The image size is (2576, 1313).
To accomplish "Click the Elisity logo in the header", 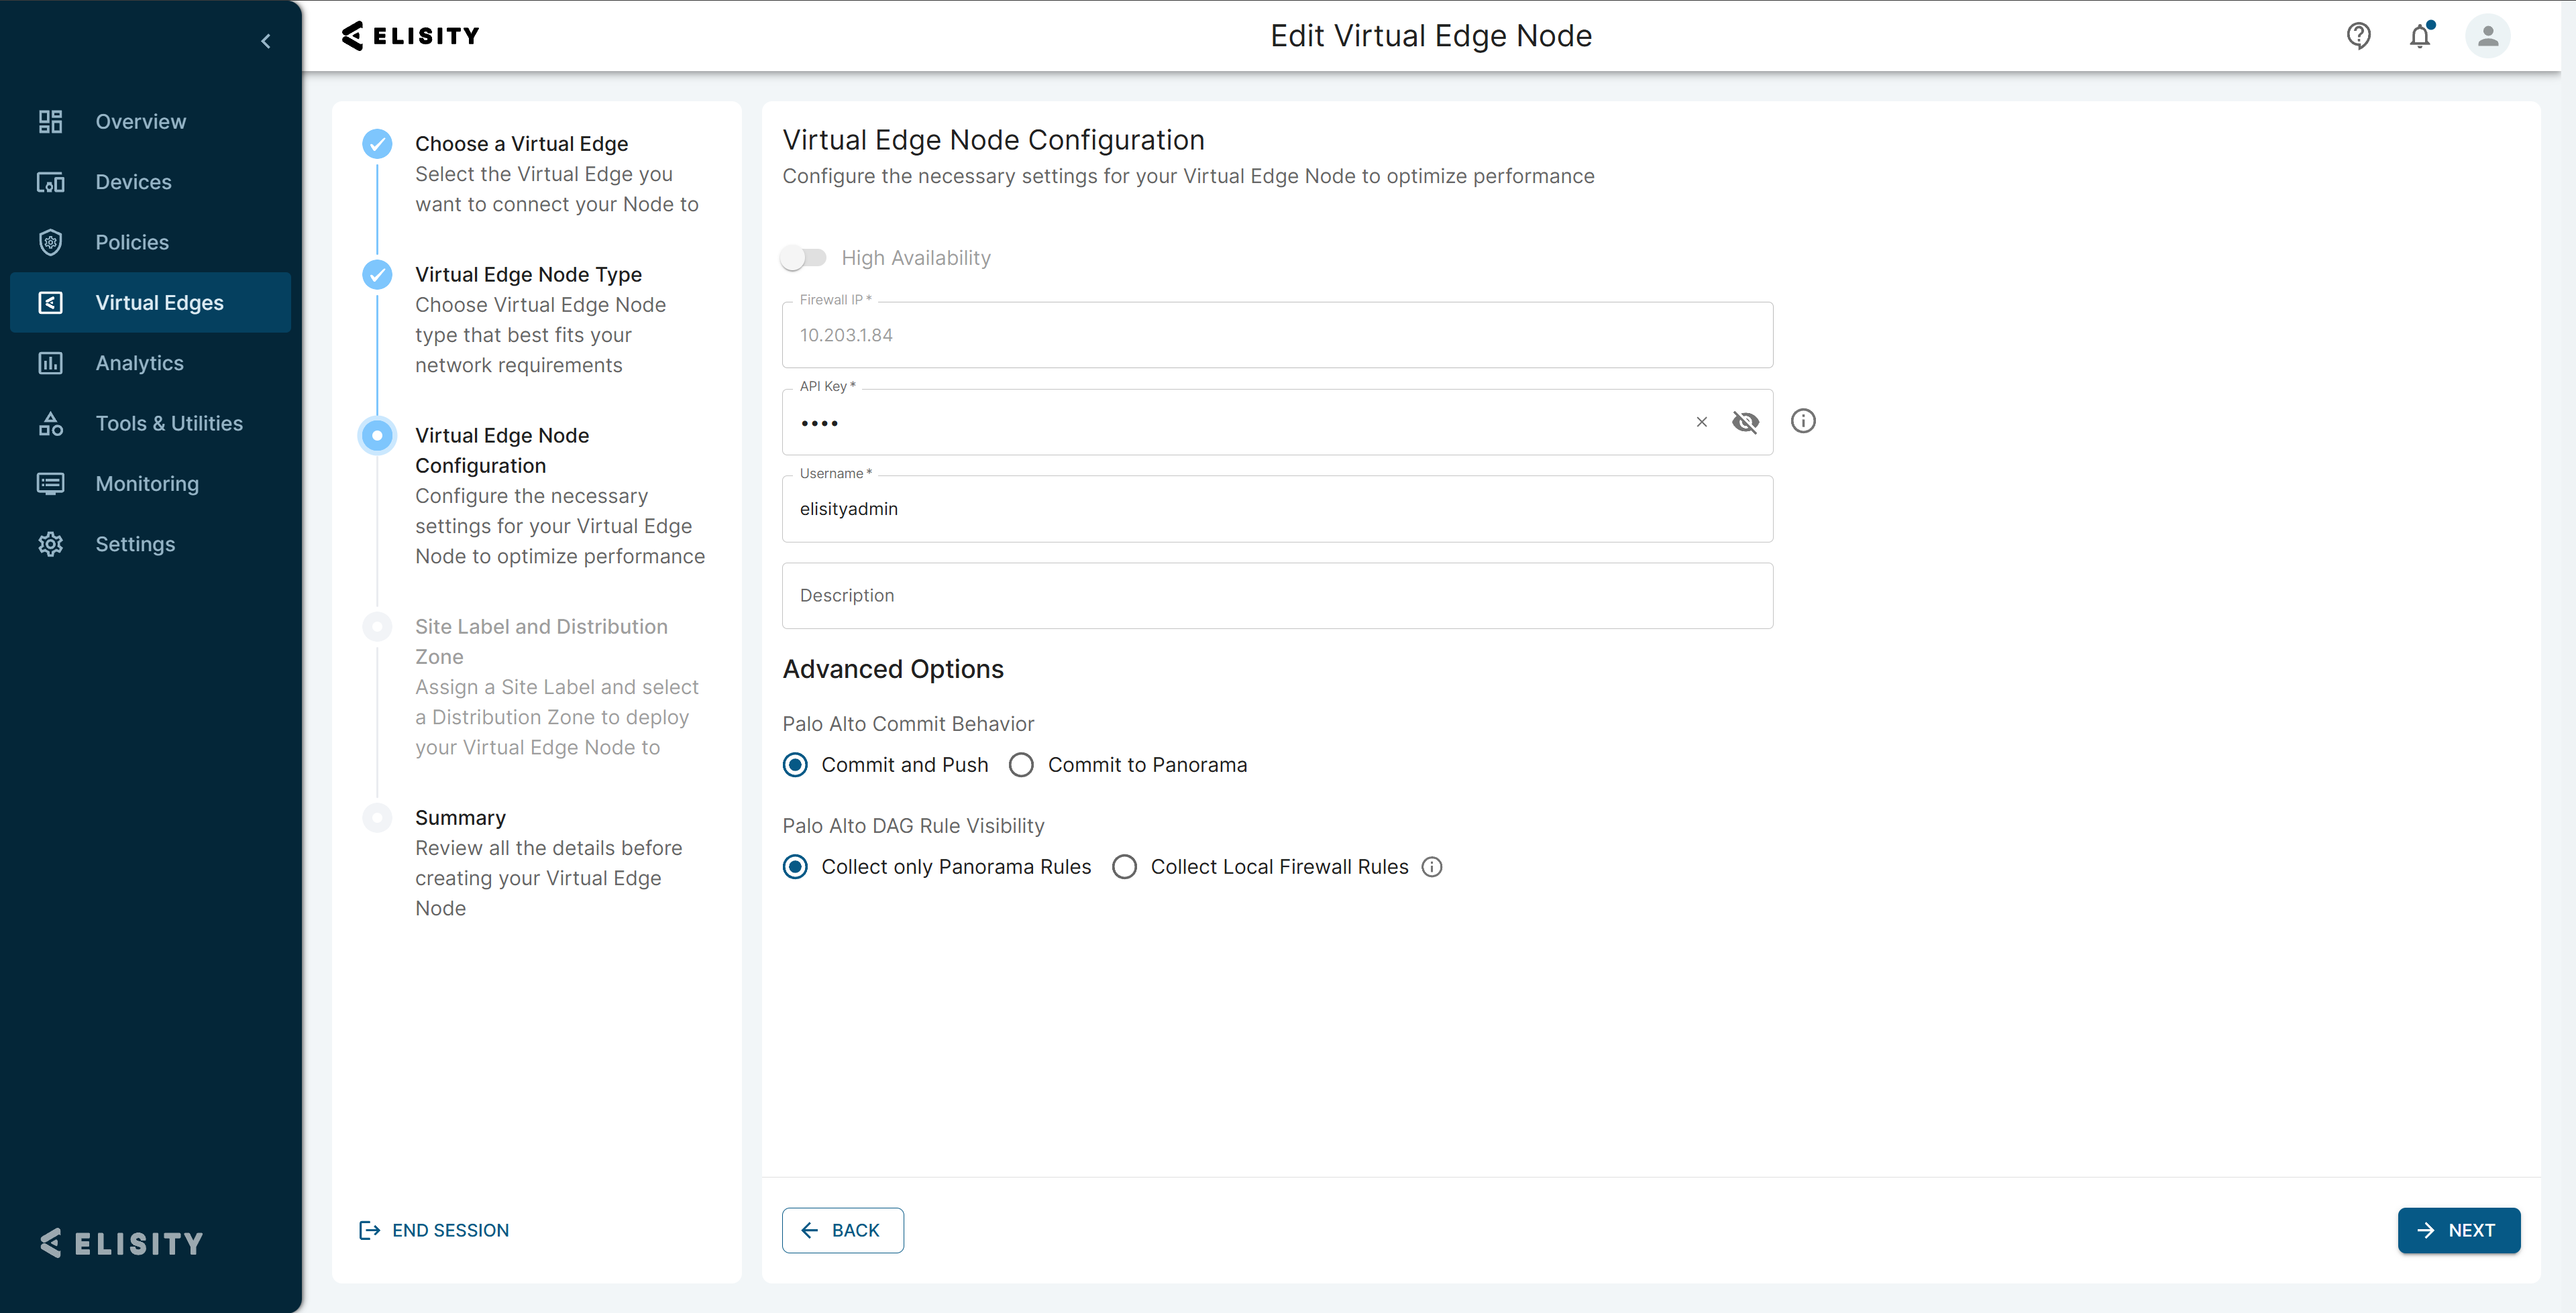I will [x=410, y=36].
